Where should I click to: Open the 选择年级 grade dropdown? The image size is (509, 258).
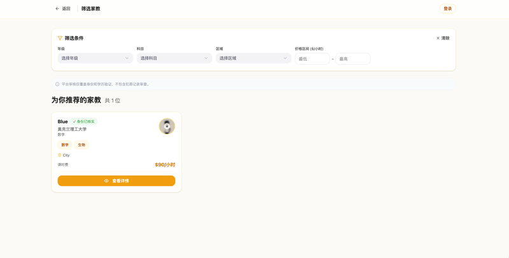click(95, 58)
